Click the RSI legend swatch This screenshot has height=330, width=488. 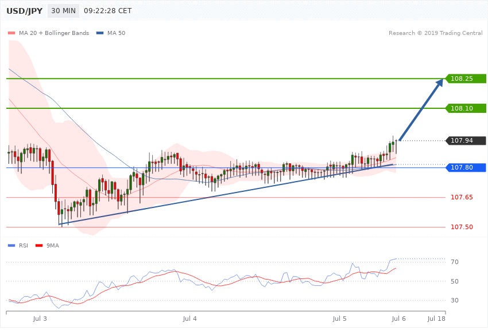pos(11,246)
